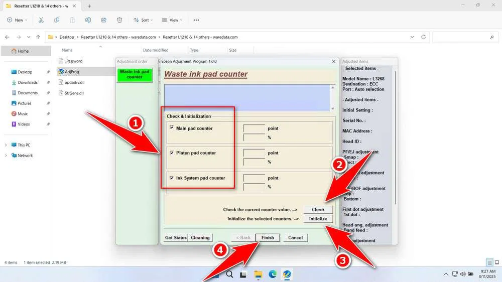Click the Up arrow navigation icon
Viewport: 502px width, 282px height.
tap(38, 37)
